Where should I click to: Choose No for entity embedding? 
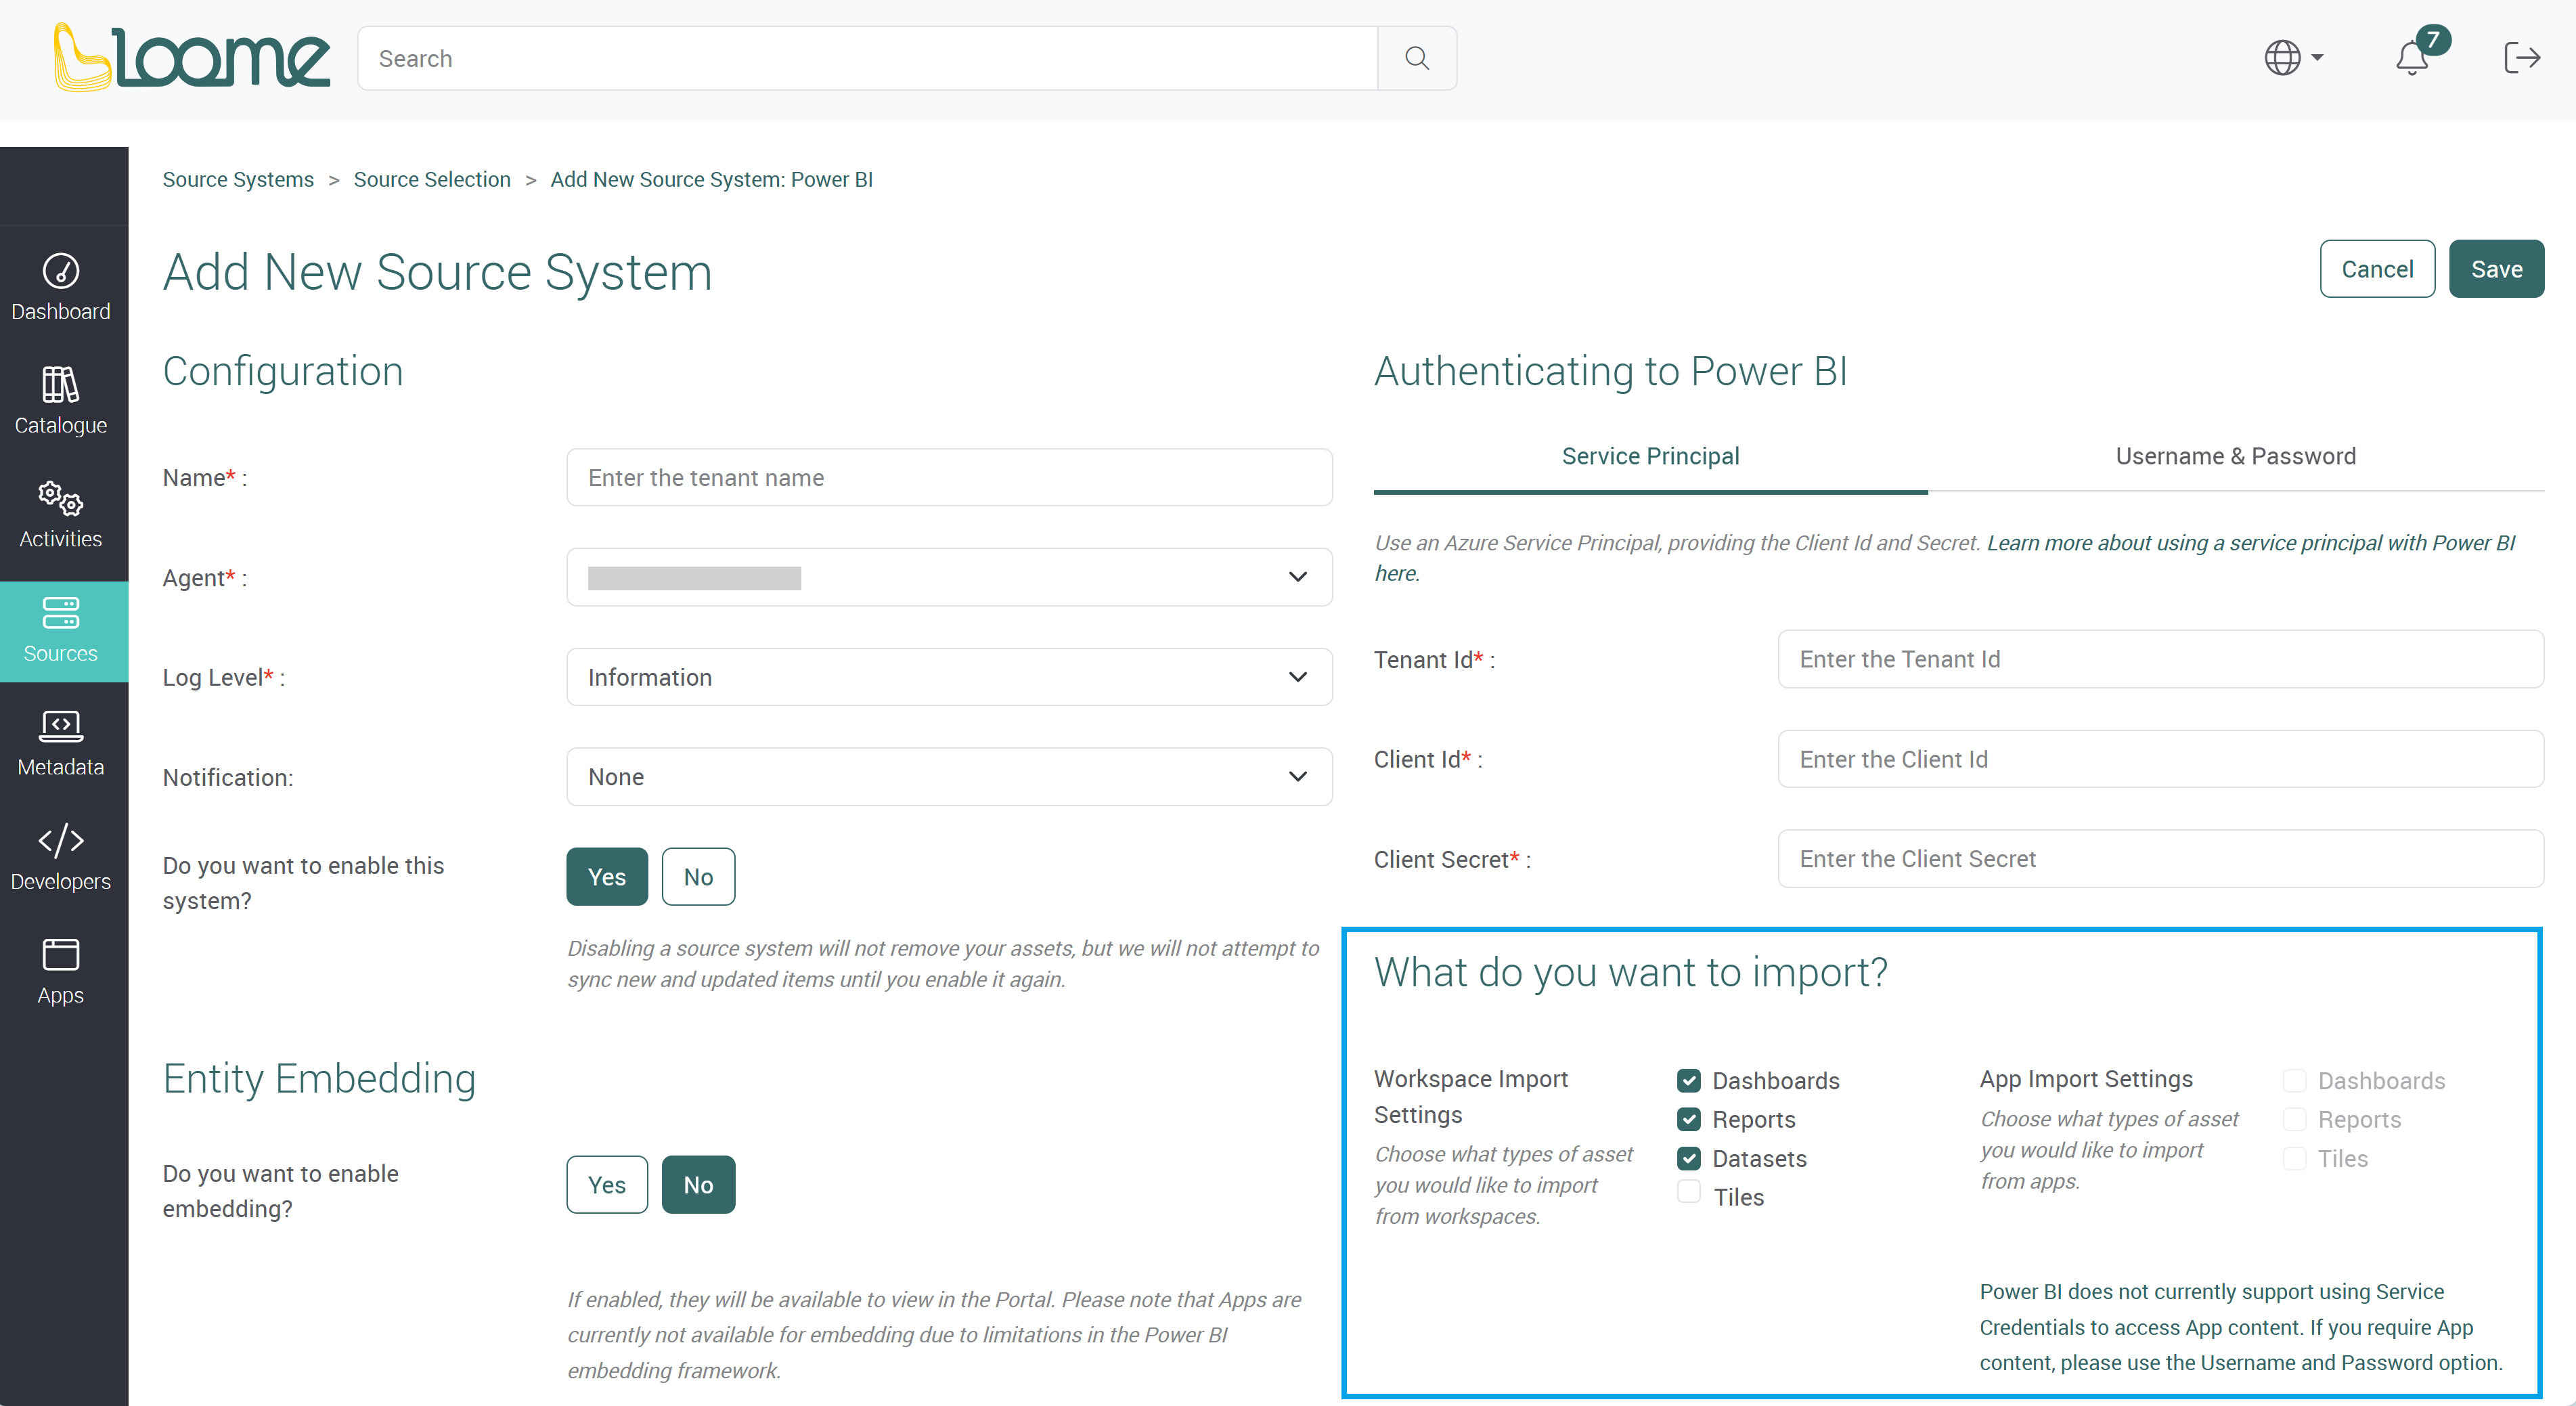tap(698, 1185)
